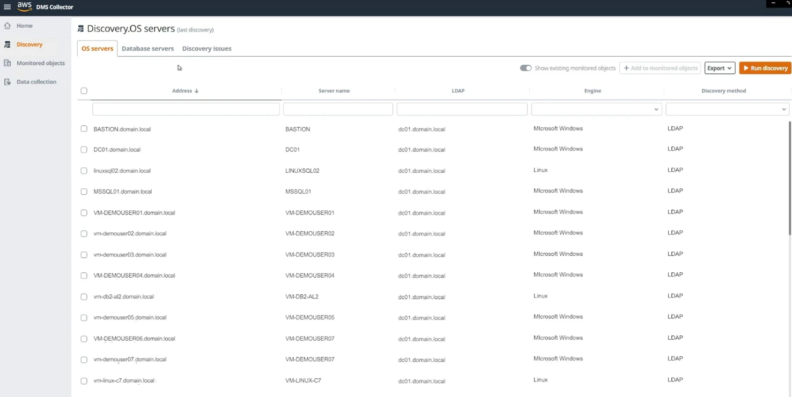Click Add to monitored objects button
The image size is (792, 397).
[x=660, y=68]
